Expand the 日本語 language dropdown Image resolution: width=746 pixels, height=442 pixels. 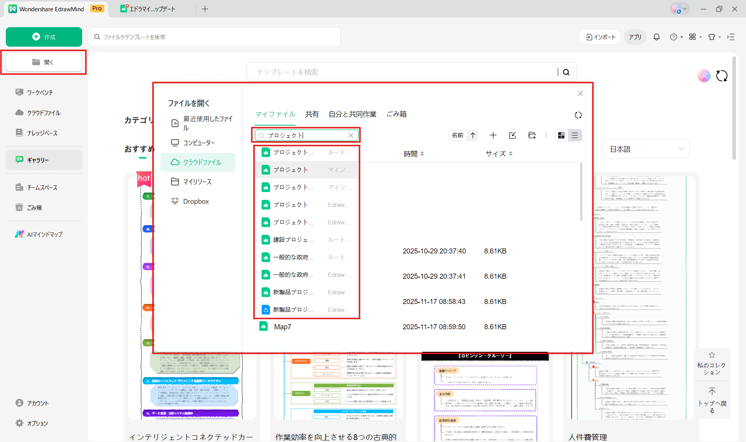645,149
